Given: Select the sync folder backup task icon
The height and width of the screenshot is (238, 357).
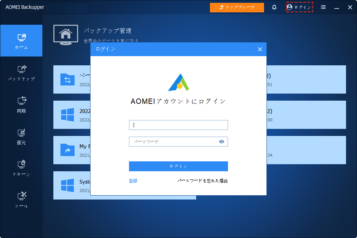Looking at the screenshot, I should (68, 79).
